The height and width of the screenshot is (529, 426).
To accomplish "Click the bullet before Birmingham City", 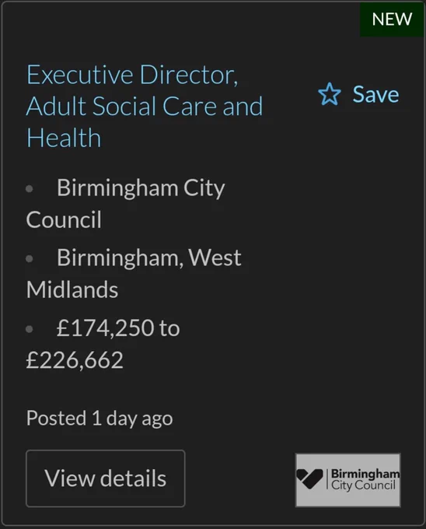I will pyautogui.click(x=30, y=188).
